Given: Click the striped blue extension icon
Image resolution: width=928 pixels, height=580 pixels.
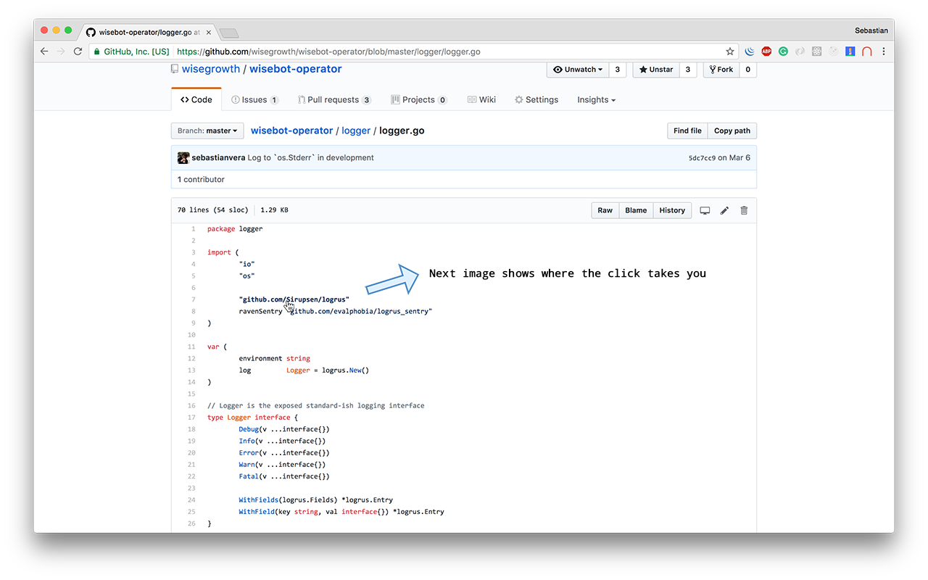Looking at the screenshot, I should (850, 51).
